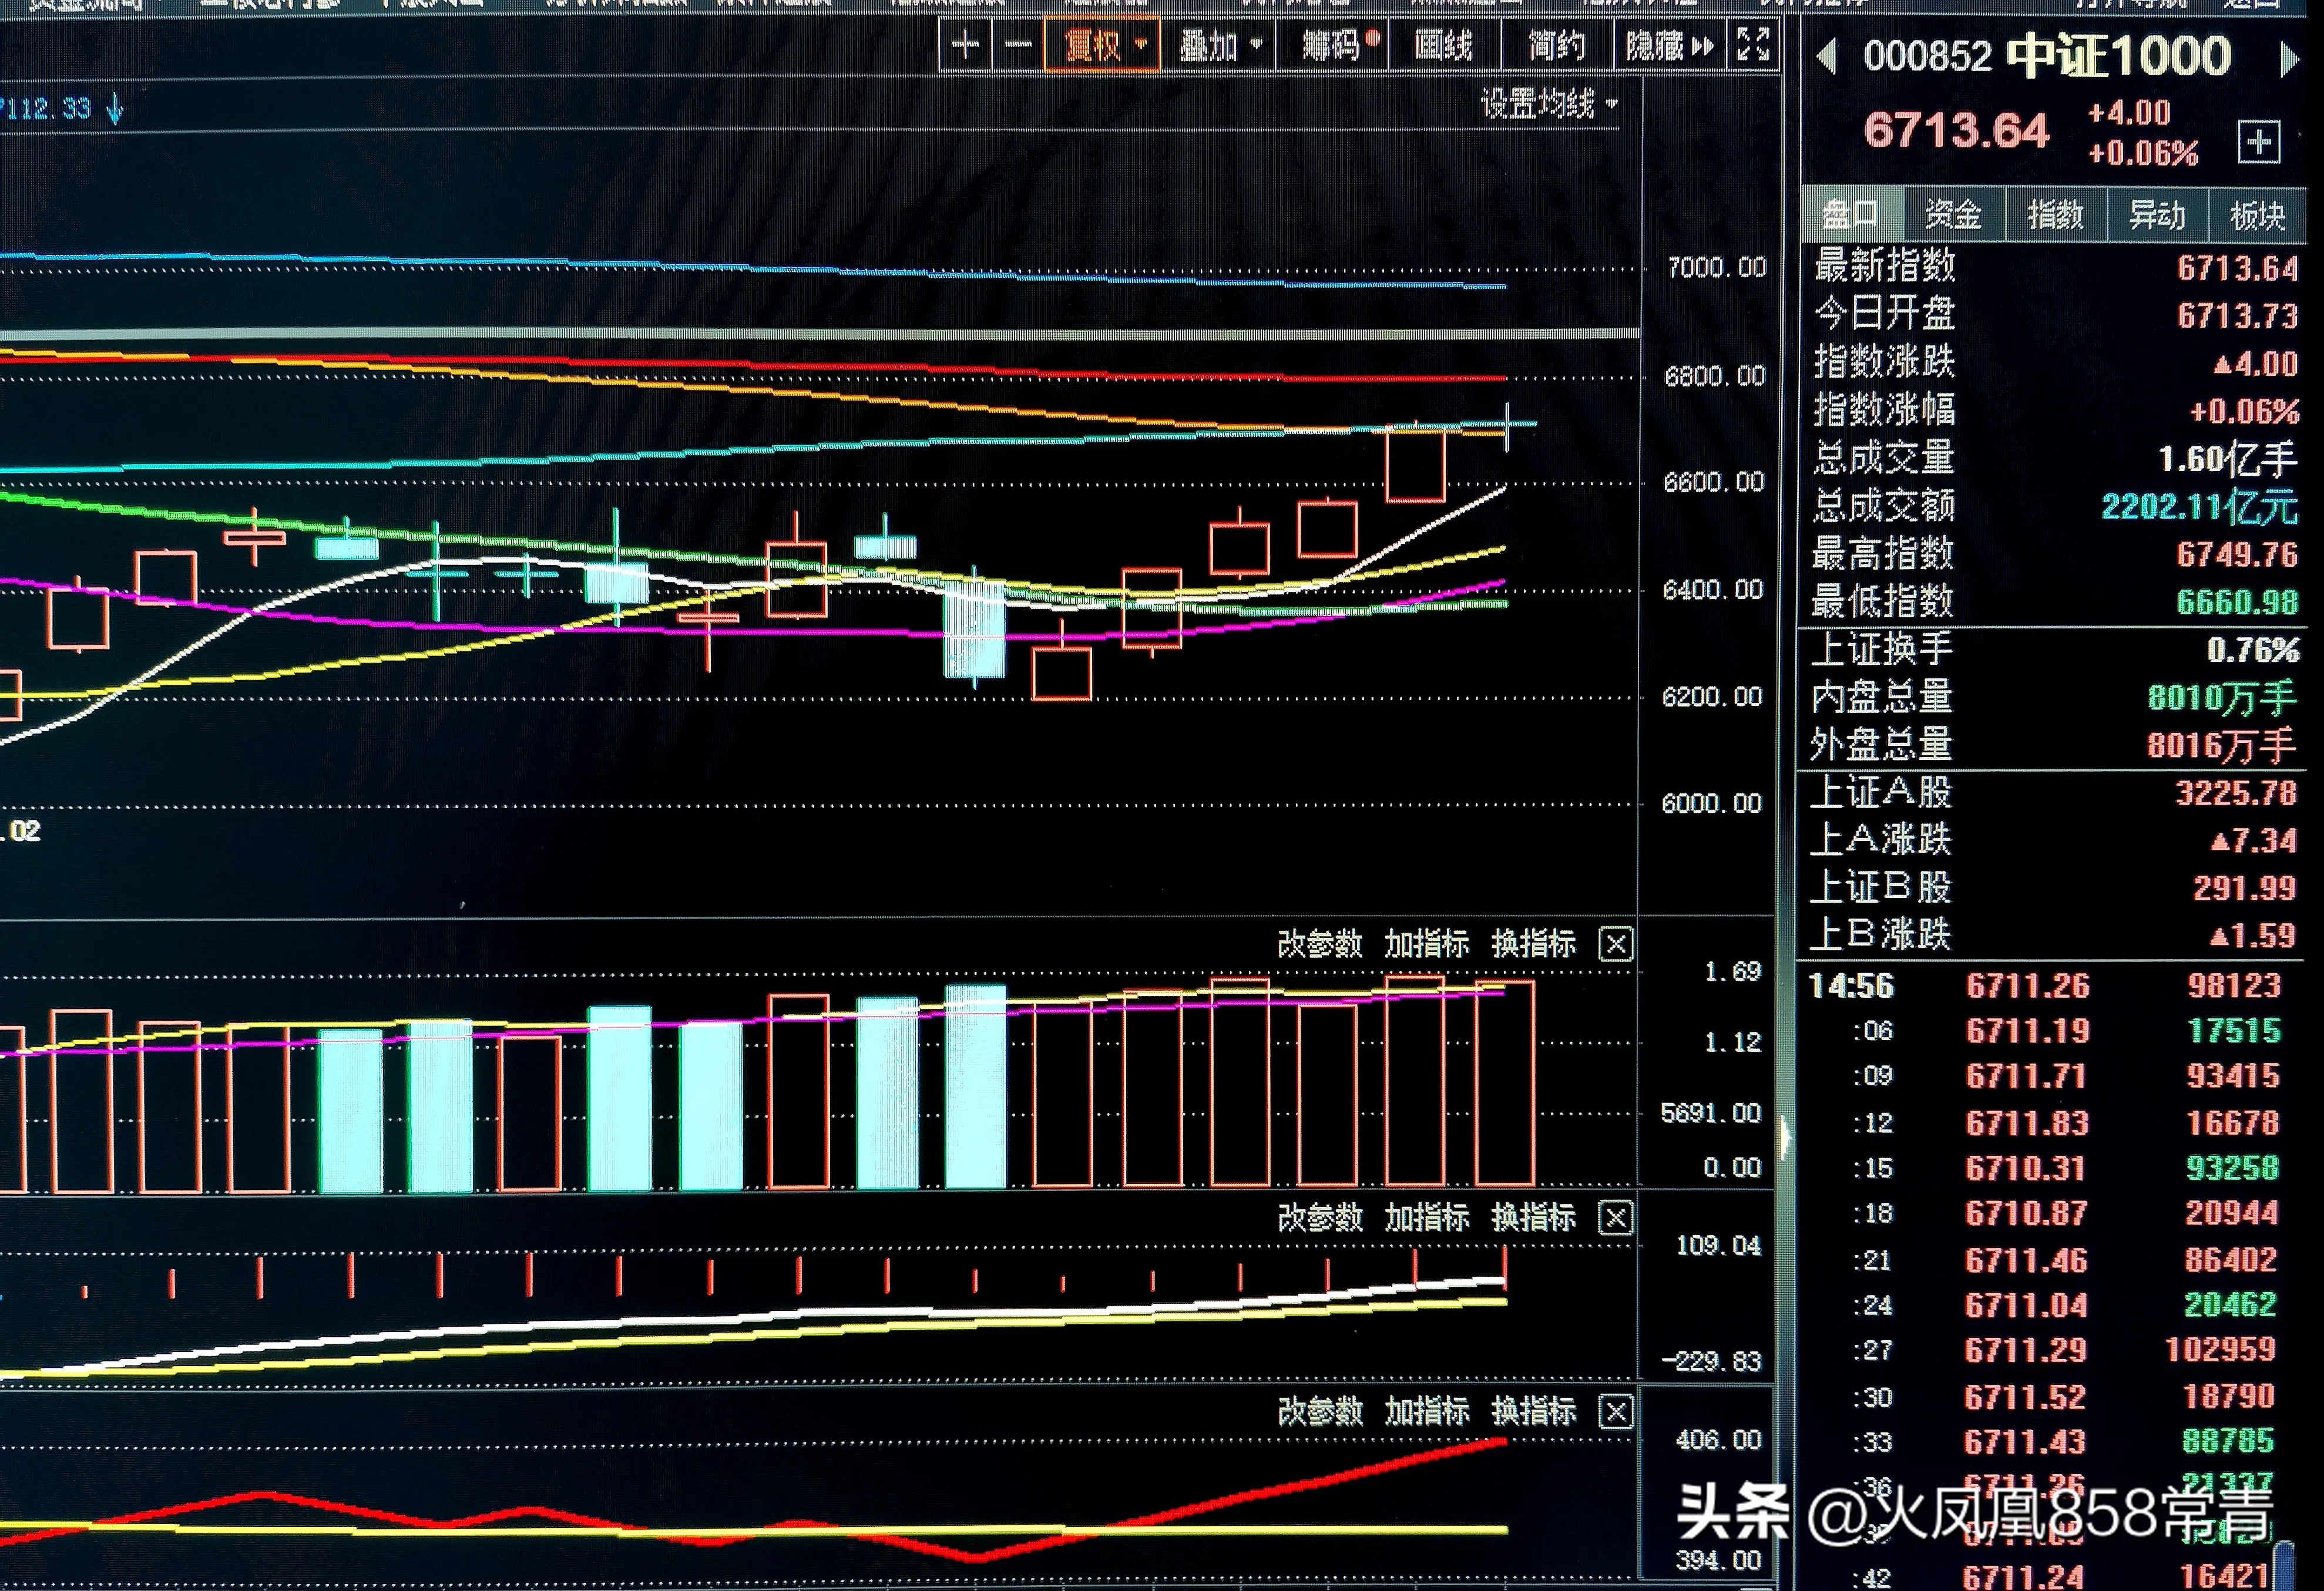Click 改参数 in the volume panel
Screen dimensions: 2324x1591
(x=1319, y=944)
